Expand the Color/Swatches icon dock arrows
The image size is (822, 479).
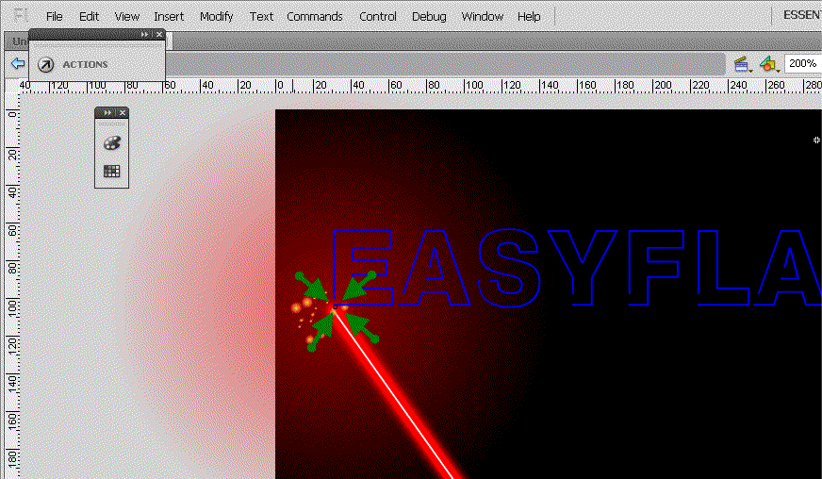(107, 113)
